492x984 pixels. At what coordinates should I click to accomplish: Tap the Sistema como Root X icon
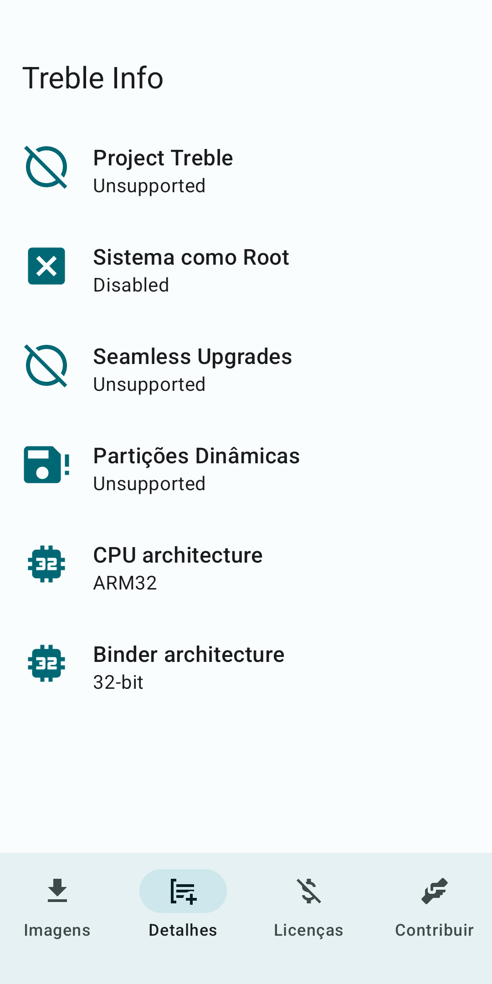click(46, 266)
